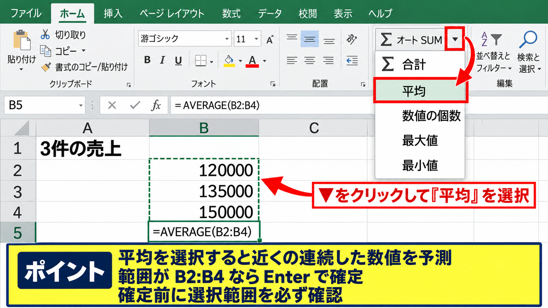The width and height of the screenshot is (548, 308).
Task: Choose 平均 (Average) from the AutoSum menu
Action: (x=421, y=91)
